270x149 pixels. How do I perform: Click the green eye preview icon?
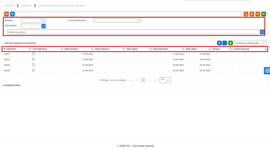click(263, 14)
